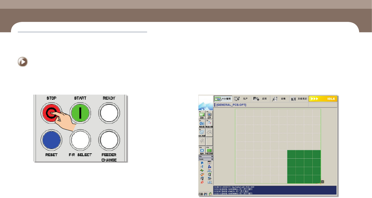Image resolution: width=372 pixels, height=198 pixels.
Task: Click the [GENERAL_PCB.OPT] file title
Action: click(x=231, y=105)
